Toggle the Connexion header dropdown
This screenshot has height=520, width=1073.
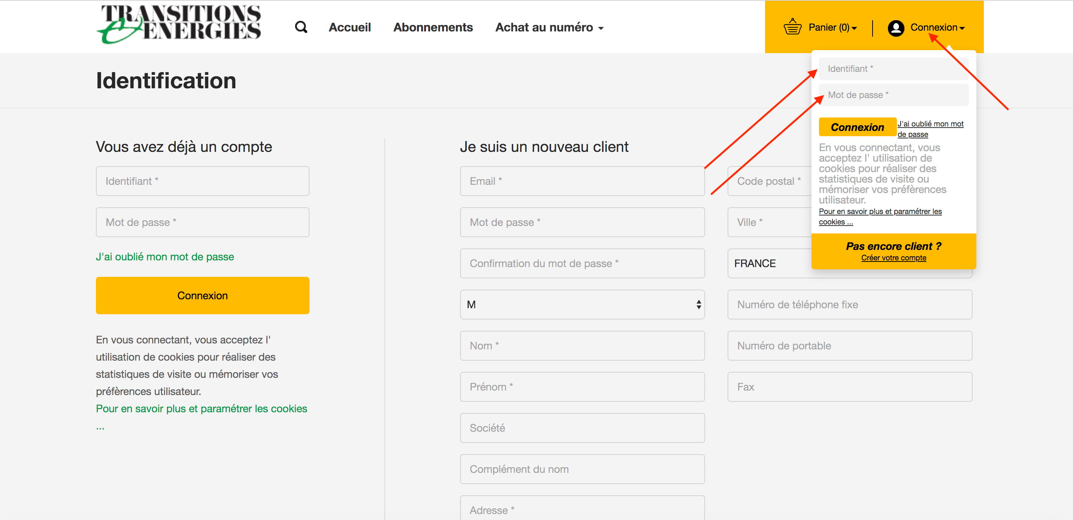(937, 27)
